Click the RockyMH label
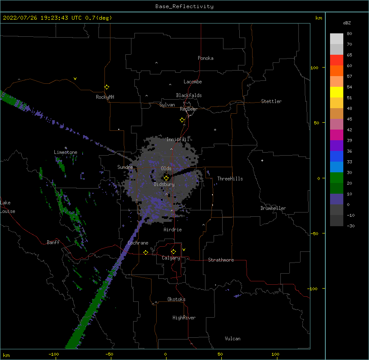The height and width of the screenshot is (360, 369). coord(105,97)
